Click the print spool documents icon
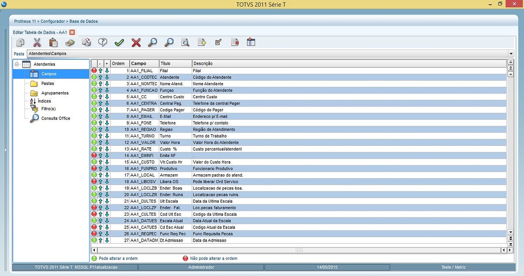524x276 pixels. tap(86, 42)
